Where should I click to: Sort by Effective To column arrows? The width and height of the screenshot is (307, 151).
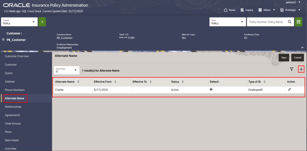(151, 82)
